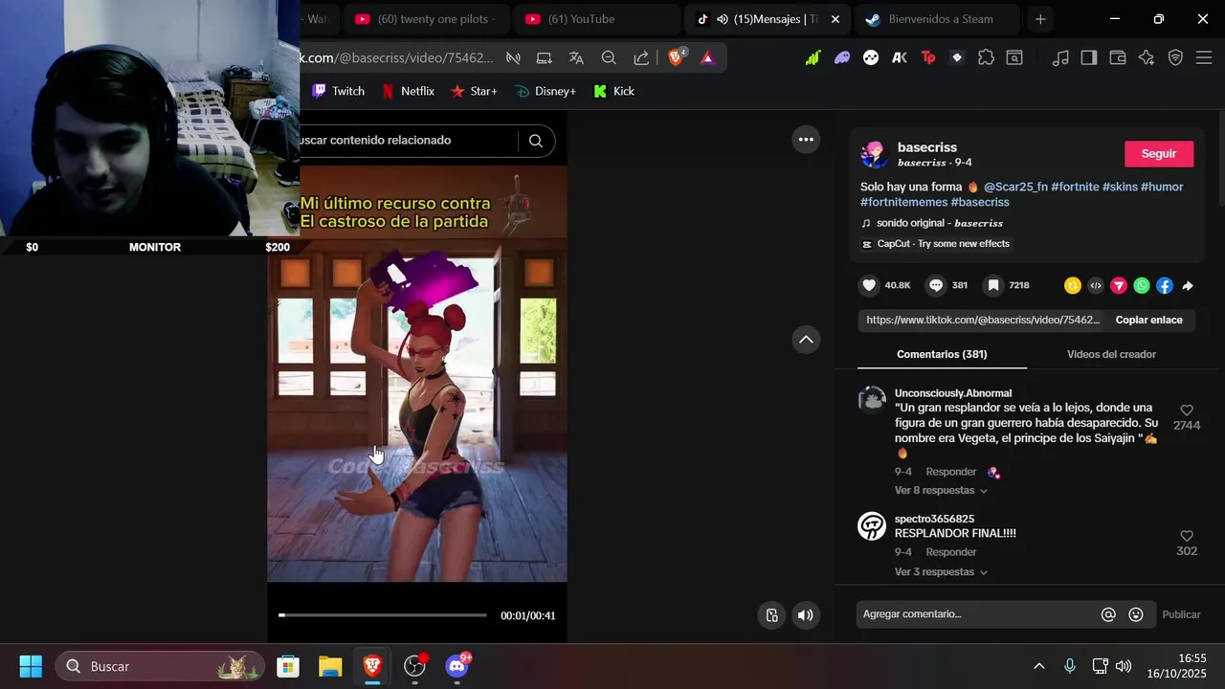Seek on the video progress bar
Screen dimensions: 1225x689
(x=383, y=615)
